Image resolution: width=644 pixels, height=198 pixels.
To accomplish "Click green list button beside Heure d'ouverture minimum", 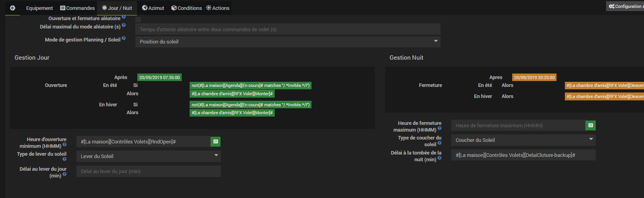I will pyautogui.click(x=216, y=141).
